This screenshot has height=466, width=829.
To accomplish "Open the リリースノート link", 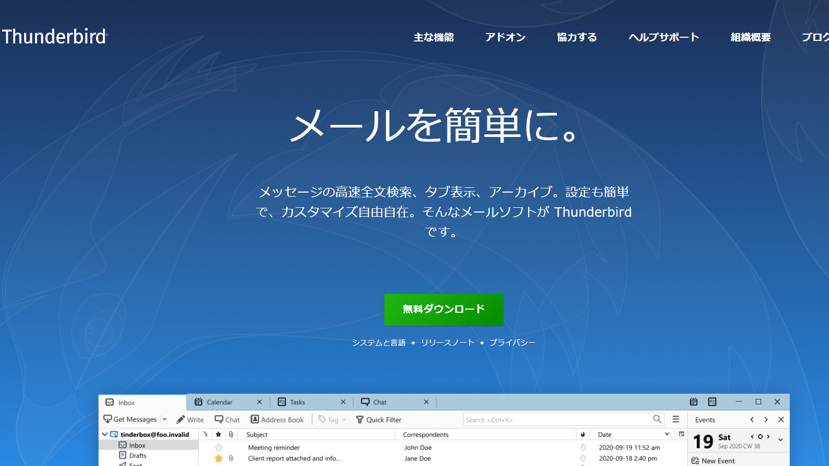I will click(447, 343).
